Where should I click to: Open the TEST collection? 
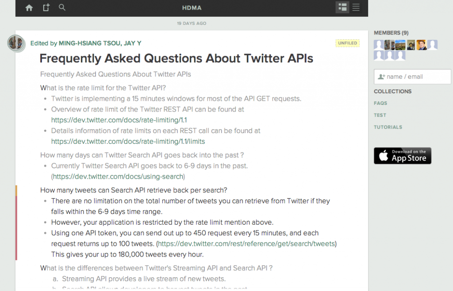(x=380, y=115)
